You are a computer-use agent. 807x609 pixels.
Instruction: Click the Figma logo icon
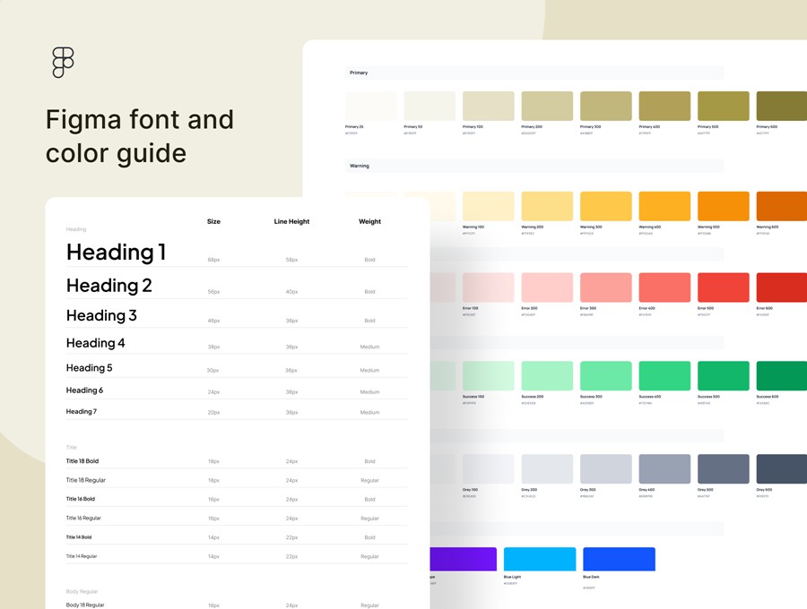point(61,63)
